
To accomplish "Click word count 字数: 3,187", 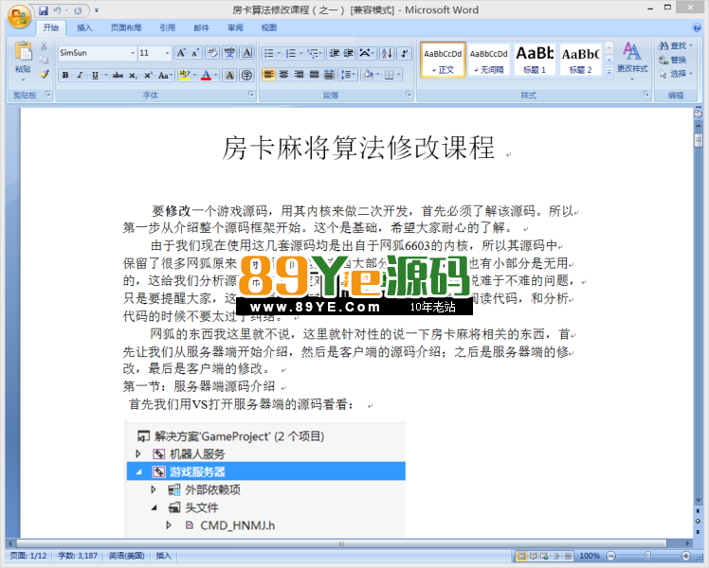I will click(78, 556).
